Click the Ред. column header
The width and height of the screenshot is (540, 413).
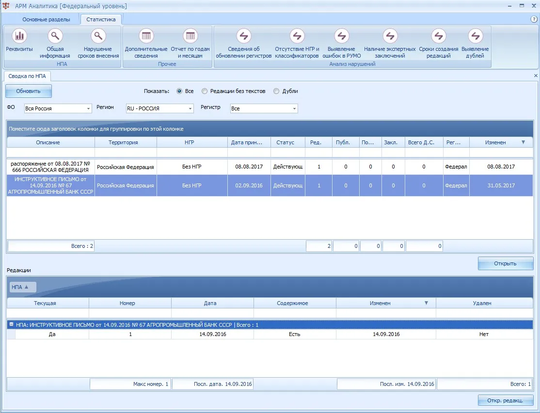click(318, 142)
